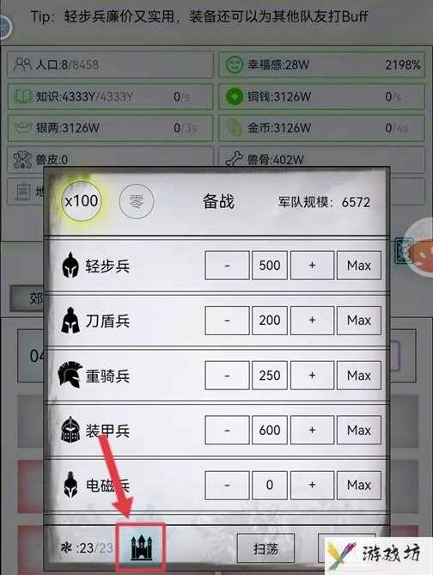
Task: Toggle the x100 multiplier circle
Action: (82, 201)
